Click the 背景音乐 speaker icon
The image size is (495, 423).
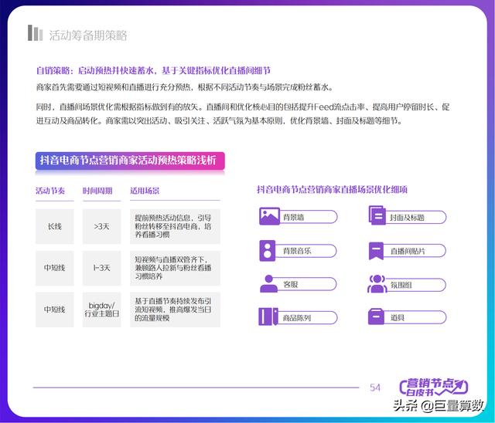click(x=268, y=251)
